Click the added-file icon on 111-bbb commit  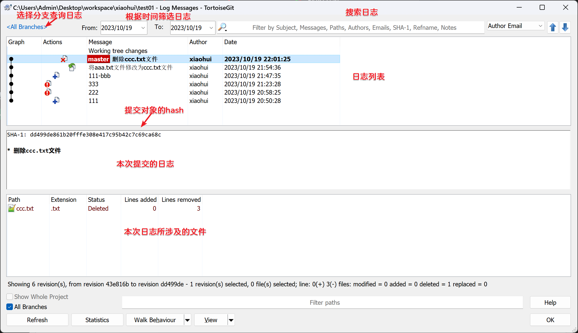tap(56, 75)
